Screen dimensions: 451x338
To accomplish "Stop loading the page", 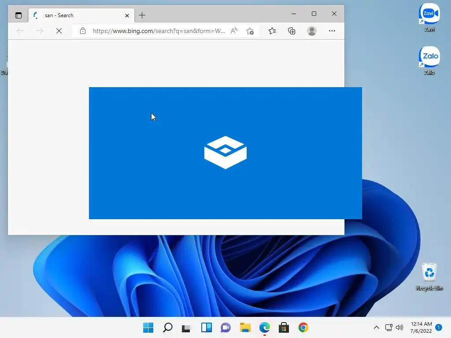I will 59,31.
